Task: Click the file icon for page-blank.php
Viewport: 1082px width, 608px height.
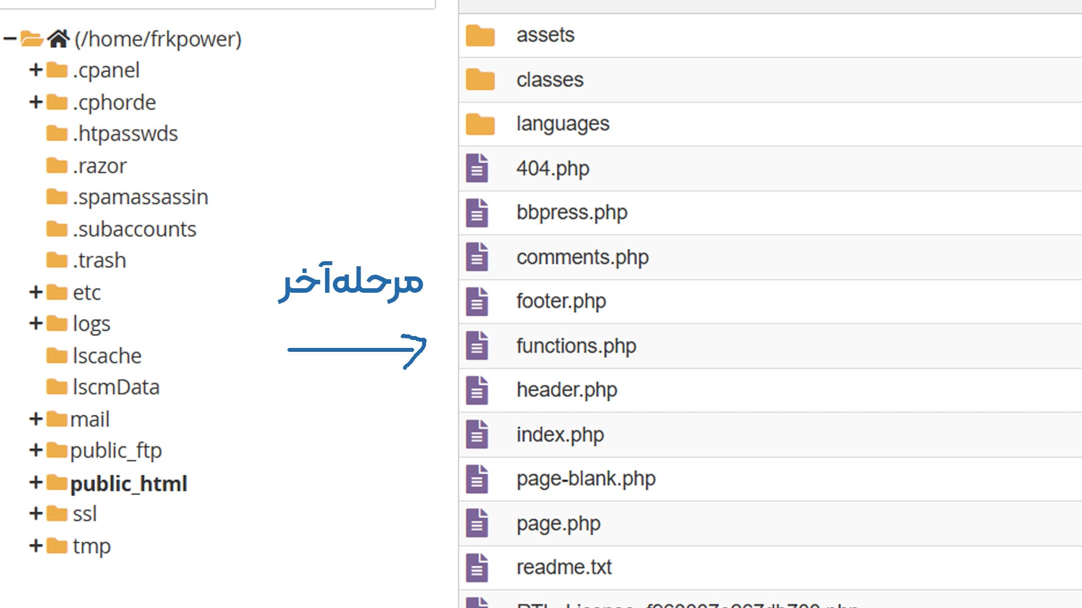Action: (477, 479)
